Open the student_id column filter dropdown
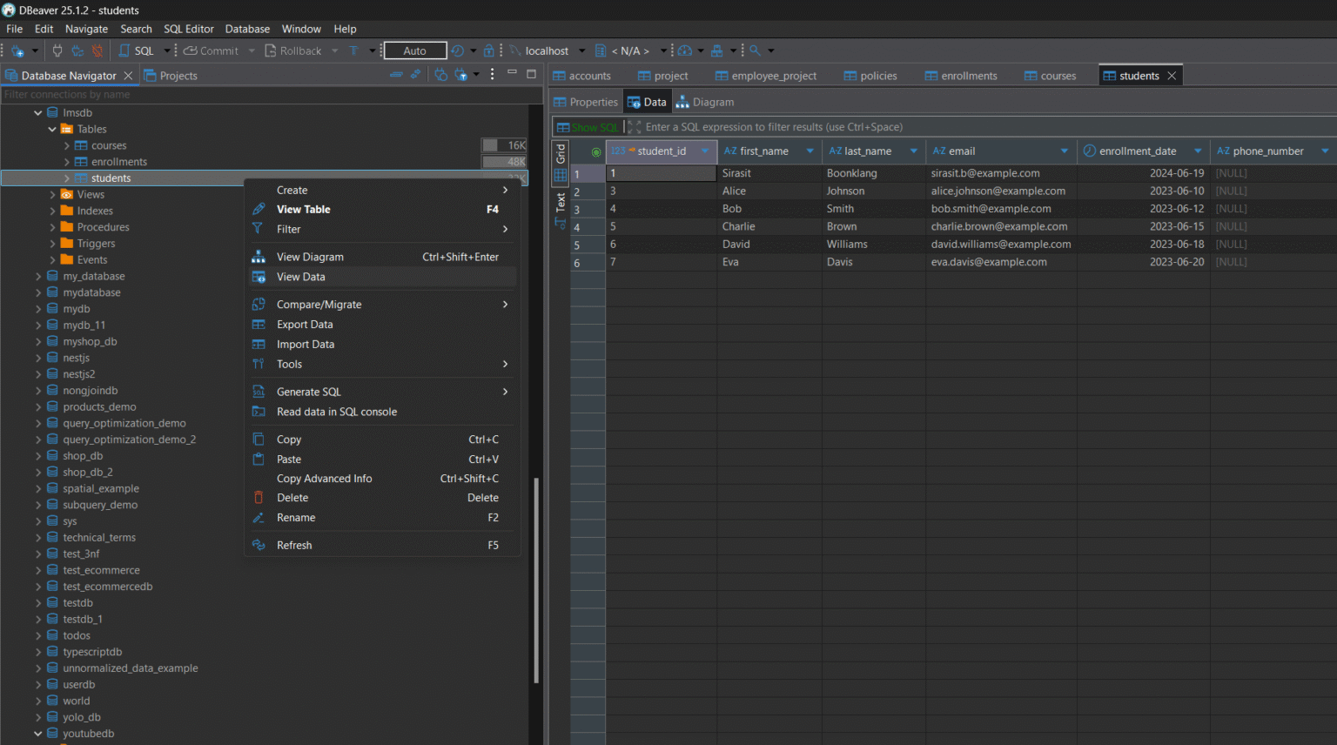Viewport: 1337px width, 745px height. point(704,151)
